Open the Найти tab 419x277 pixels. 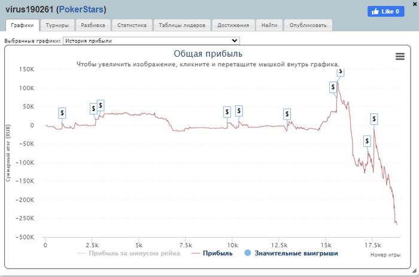click(x=269, y=25)
